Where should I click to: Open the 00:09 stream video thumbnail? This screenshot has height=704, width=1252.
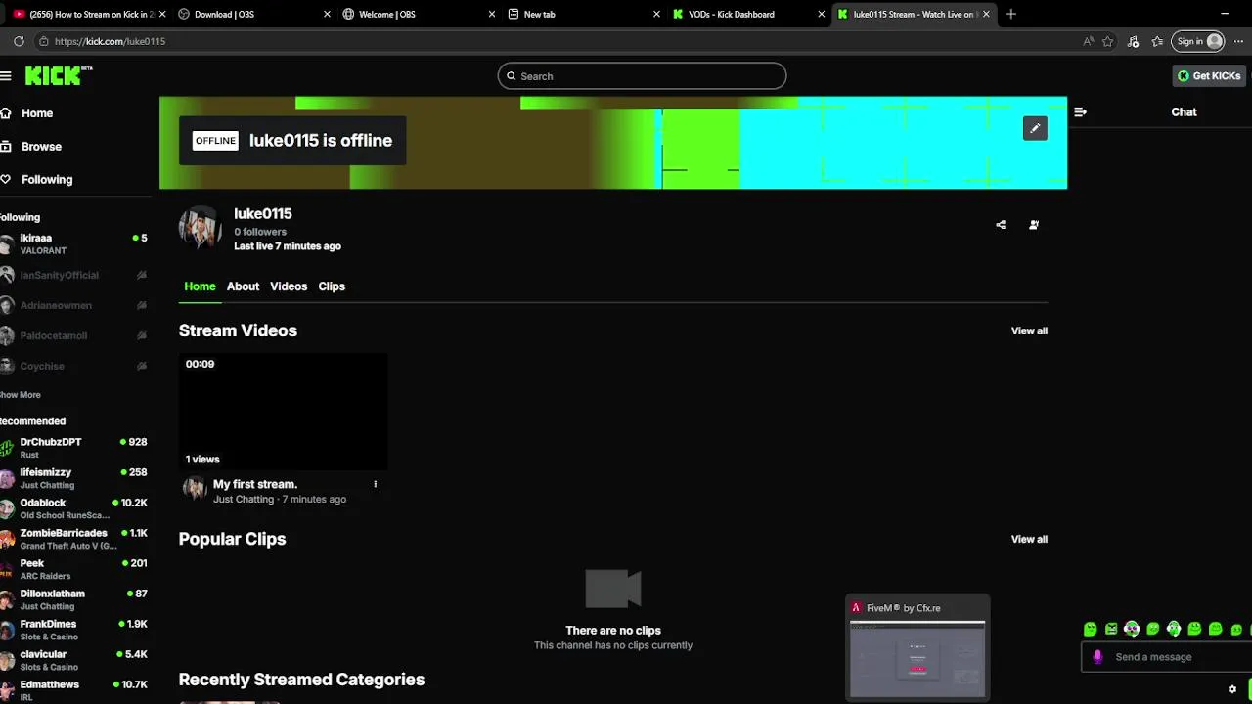coord(283,412)
